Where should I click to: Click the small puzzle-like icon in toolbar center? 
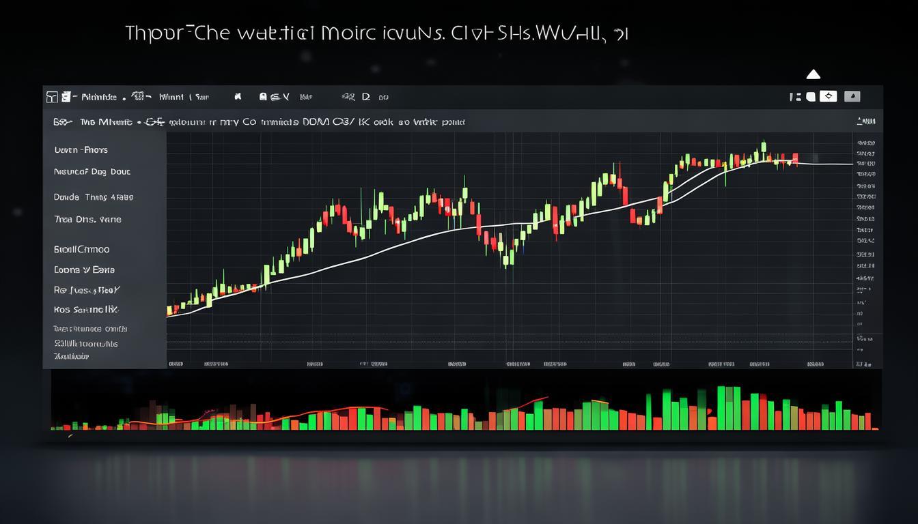coord(238,97)
